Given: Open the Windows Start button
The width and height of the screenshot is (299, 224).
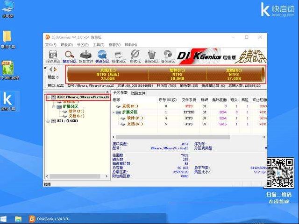Looking at the screenshot, I should [3, 219].
